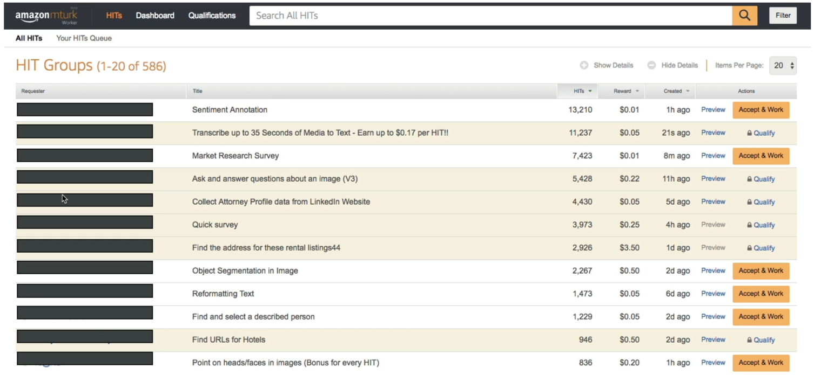Click in the Search All HITs field
Image resolution: width=814 pixels, height=375 pixels.
(490, 16)
